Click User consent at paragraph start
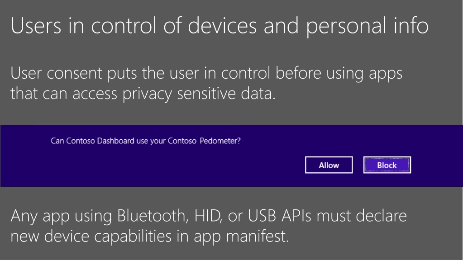This screenshot has width=463, height=260. [x=57, y=73]
